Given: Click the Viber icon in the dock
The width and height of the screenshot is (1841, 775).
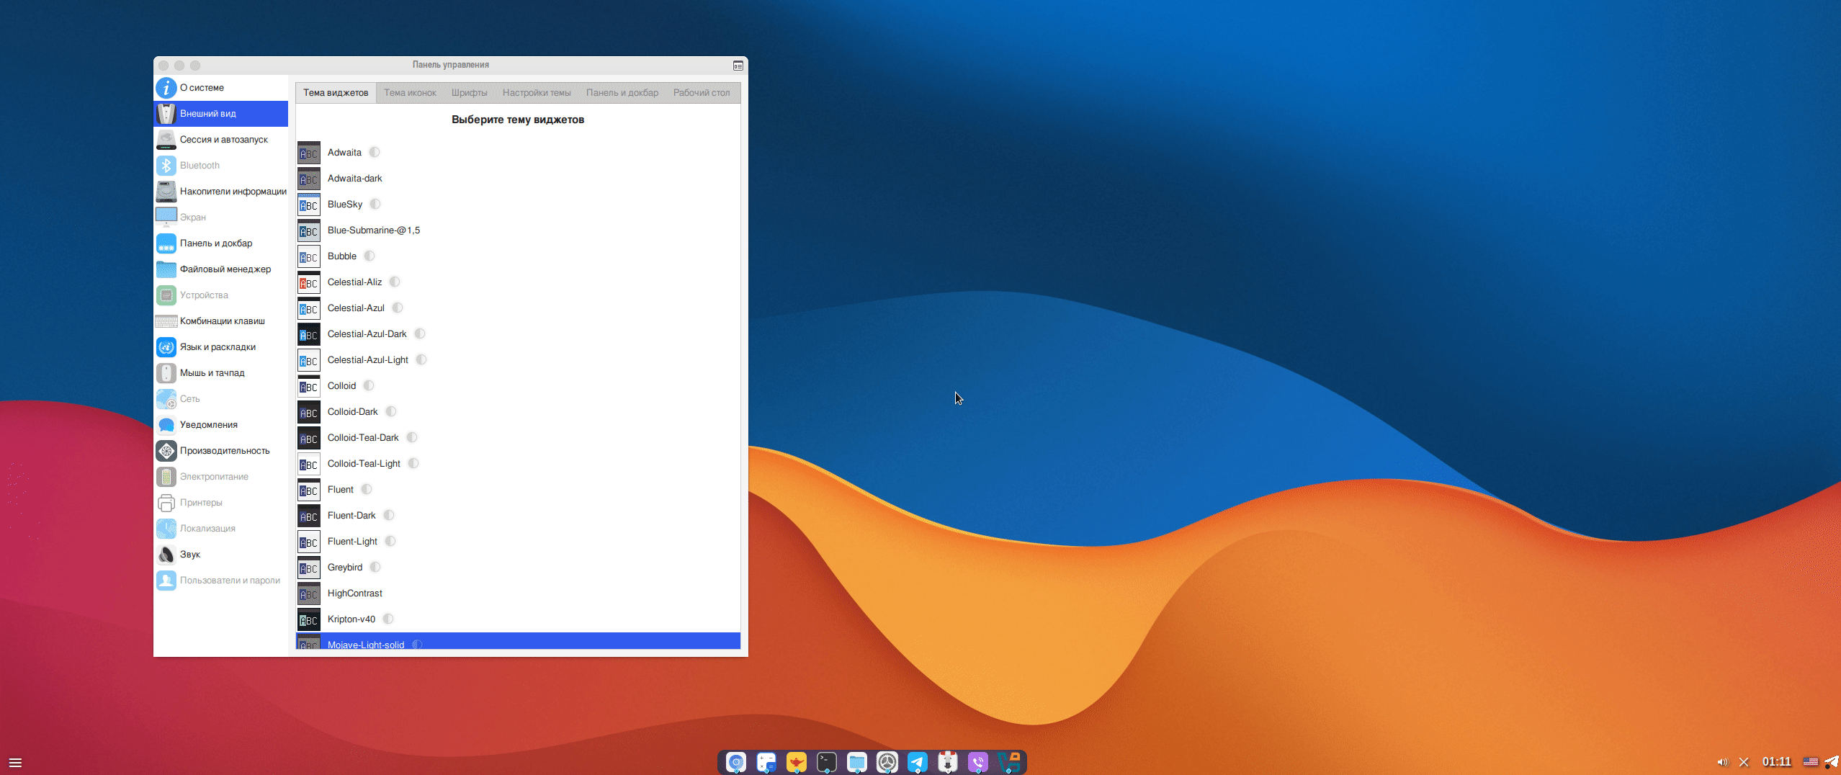Looking at the screenshot, I should coord(977,762).
